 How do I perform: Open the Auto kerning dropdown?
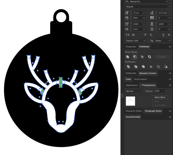point(144,18)
